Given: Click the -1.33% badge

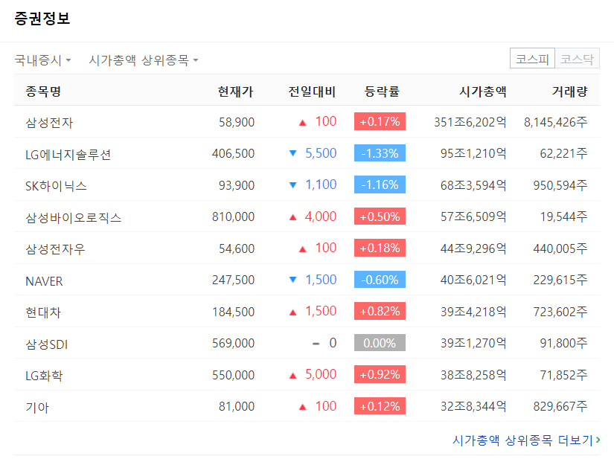Looking at the screenshot, I should [x=380, y=153].
